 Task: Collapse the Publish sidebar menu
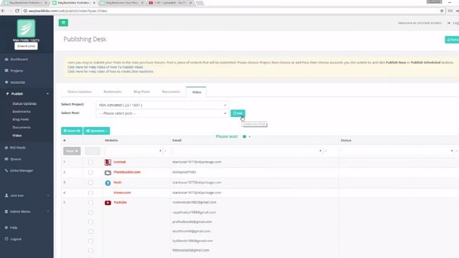[48, 94]
